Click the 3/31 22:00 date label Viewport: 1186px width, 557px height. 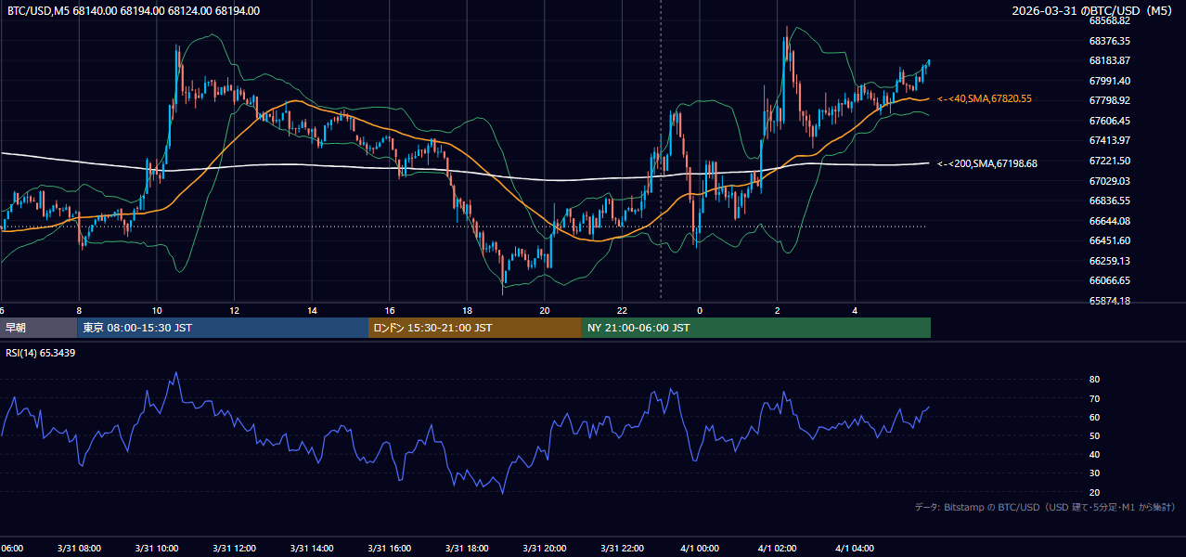coord(622,549)
